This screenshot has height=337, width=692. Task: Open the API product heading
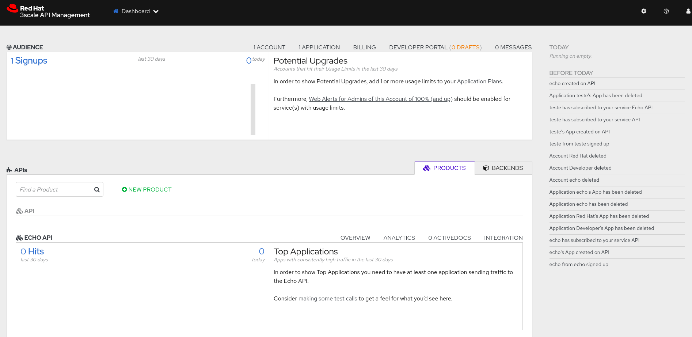[x=25, y=211]
